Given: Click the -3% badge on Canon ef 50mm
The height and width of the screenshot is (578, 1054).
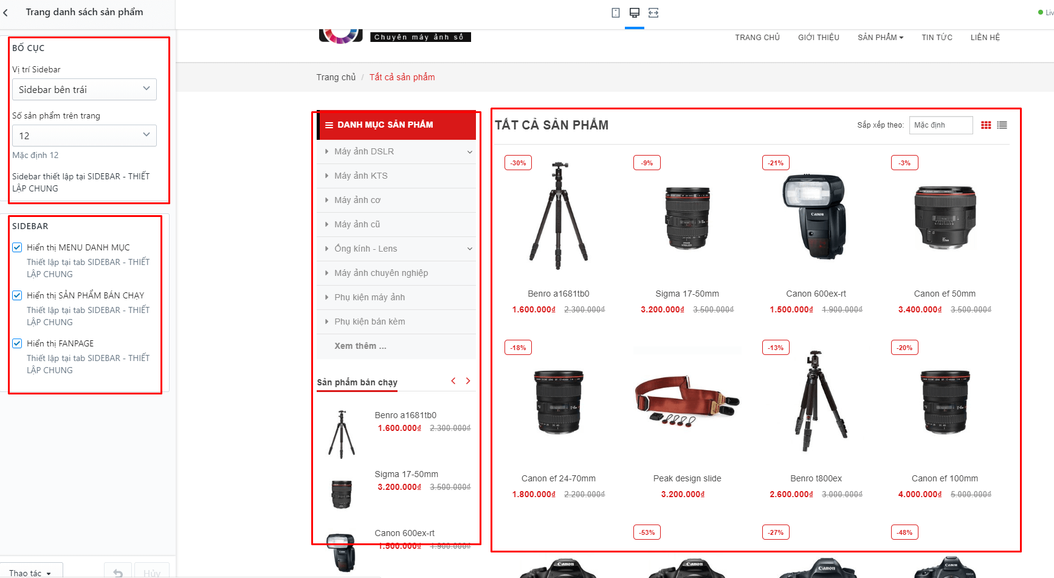Looking at the screenshot, I should point(905,163).
